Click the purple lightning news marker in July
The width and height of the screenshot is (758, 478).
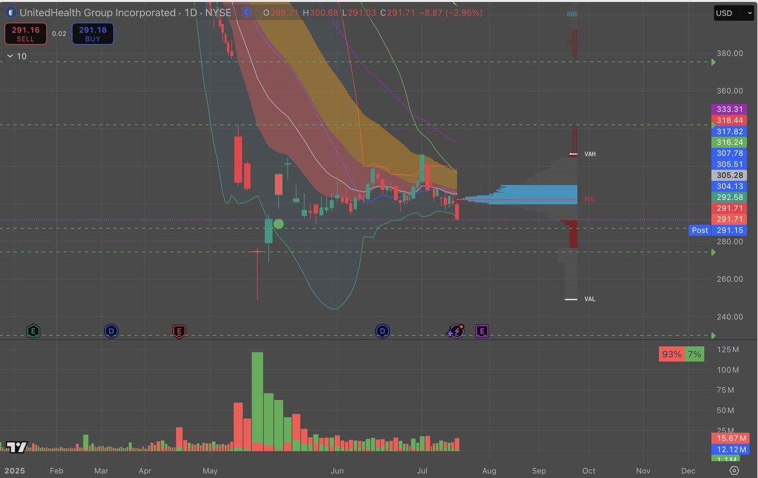pyautogui.click(x=456, y=330)
